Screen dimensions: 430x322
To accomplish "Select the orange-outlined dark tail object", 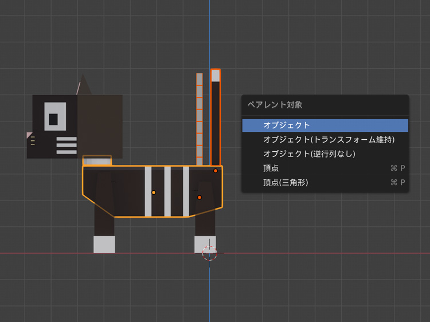I will [x=216, y=126].
